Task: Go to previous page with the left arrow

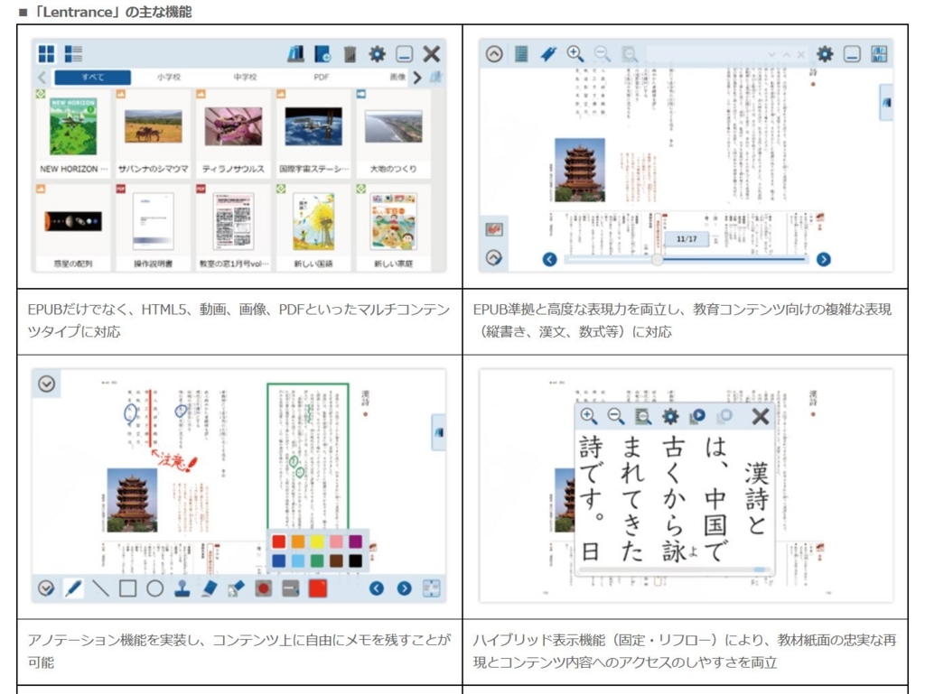Action: 549,260
